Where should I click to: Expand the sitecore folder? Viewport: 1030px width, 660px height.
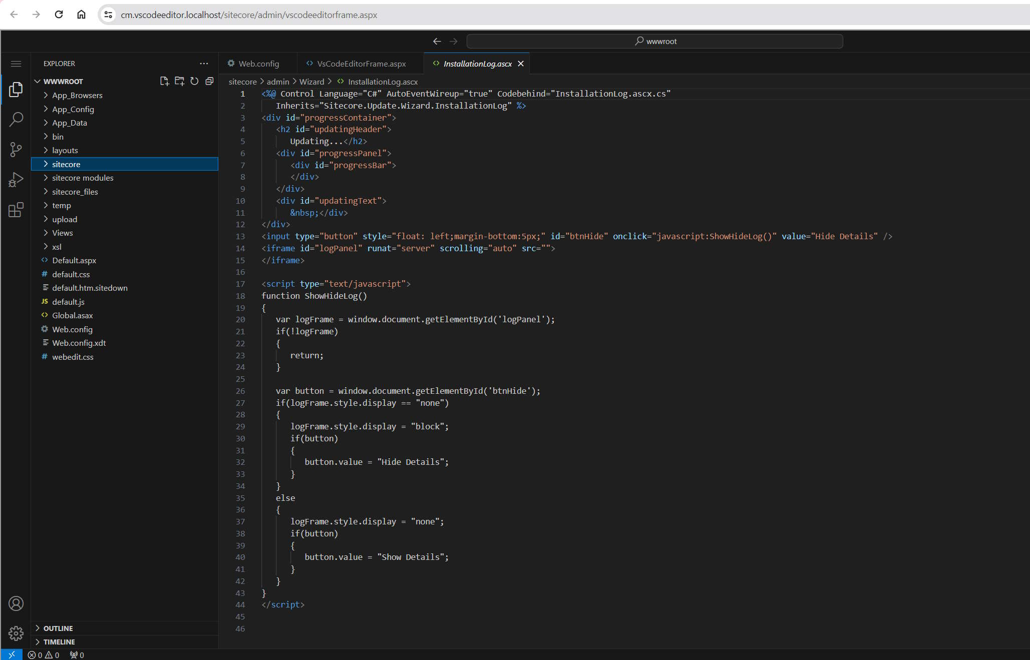tap(66, 164)
